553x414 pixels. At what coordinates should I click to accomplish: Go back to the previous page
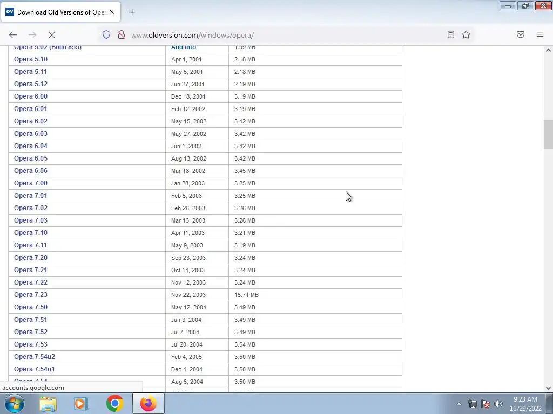(13, 35)
